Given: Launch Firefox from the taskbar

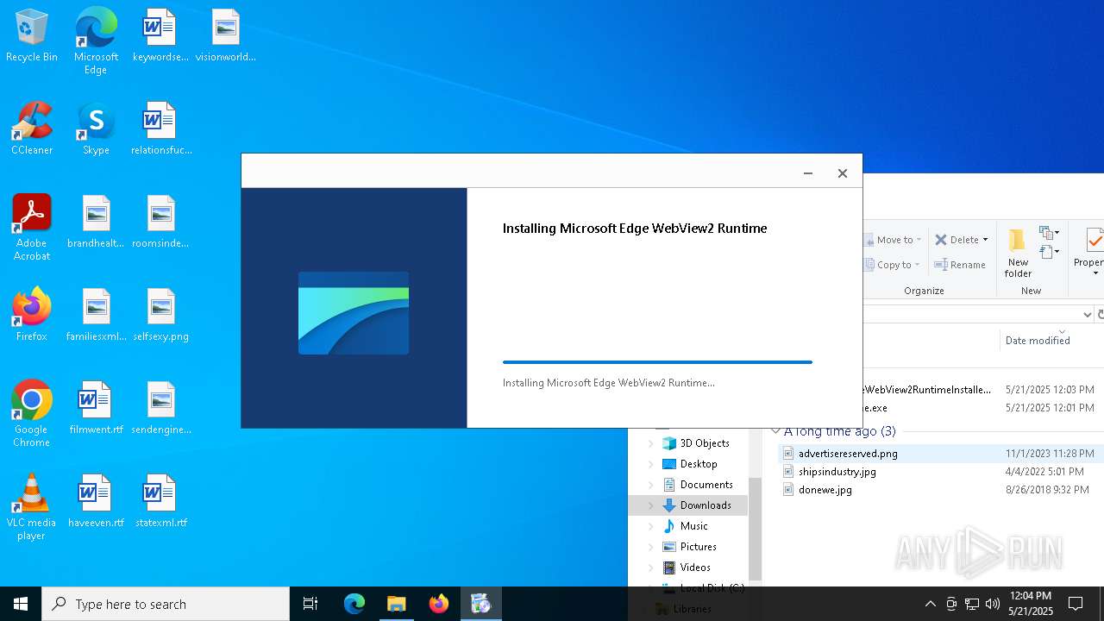Looking at the screenshot, I should pyautogui.click(x=438, y=604).
